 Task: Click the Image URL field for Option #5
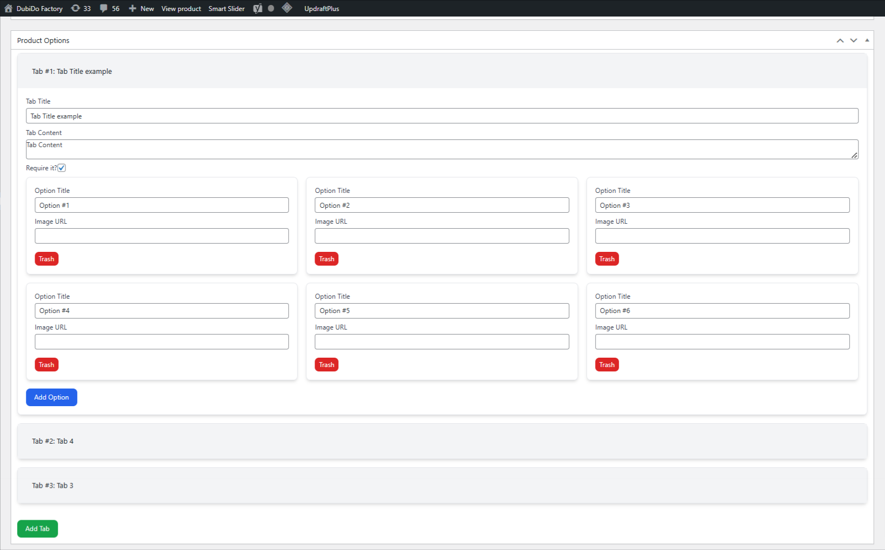(x=442, y=342)
